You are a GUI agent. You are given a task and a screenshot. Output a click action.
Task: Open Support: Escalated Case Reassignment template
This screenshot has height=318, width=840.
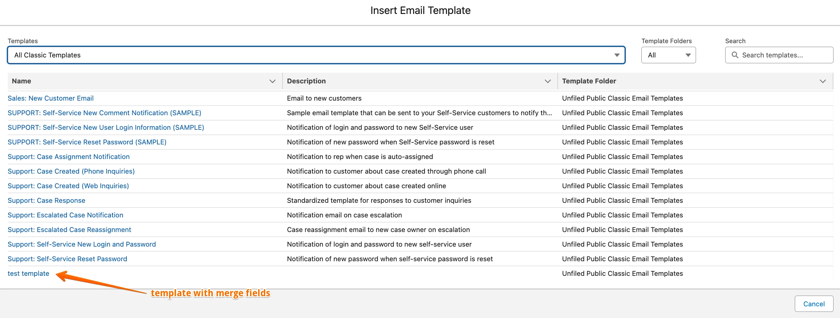coord(69,230)
